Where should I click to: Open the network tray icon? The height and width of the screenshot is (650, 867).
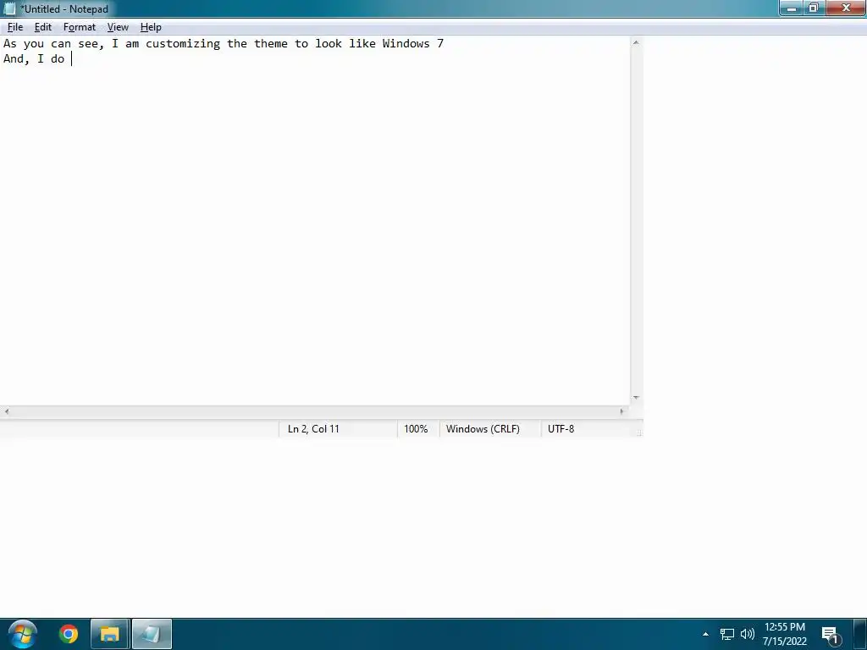click(726, 634)
